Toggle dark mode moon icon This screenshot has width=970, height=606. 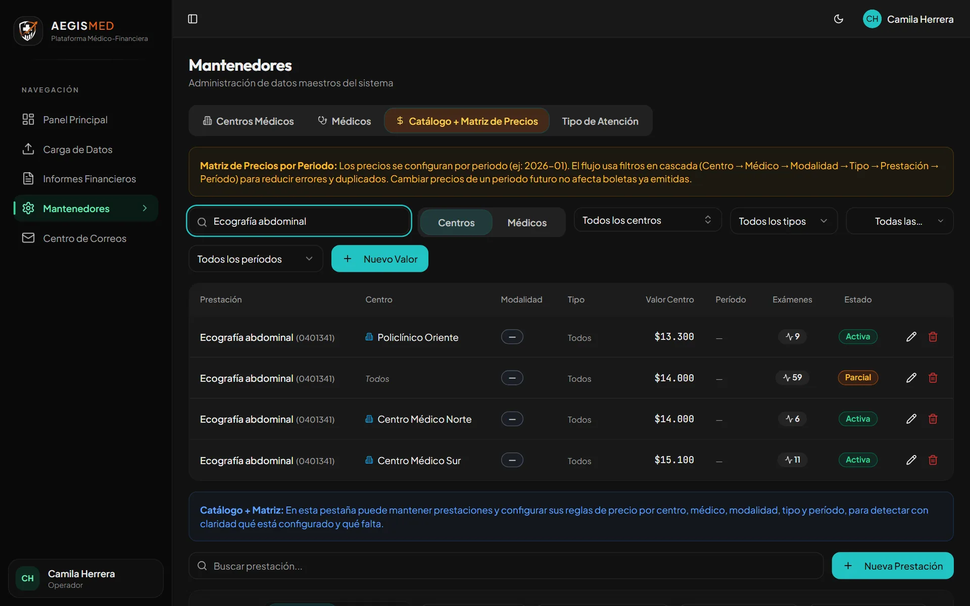[839, 19]
